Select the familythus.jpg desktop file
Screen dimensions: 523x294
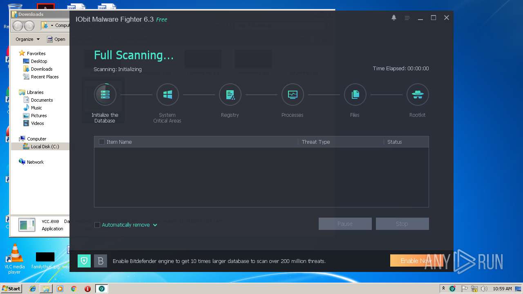(45, 260)
